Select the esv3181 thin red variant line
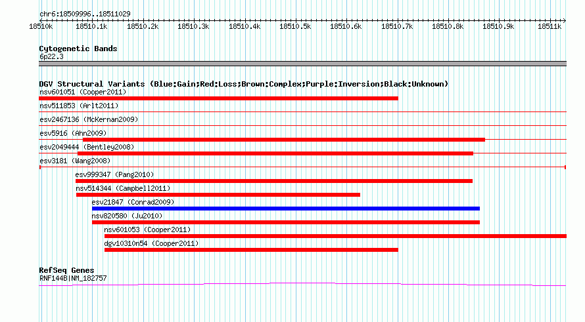The height and width of the screenshot is (322, 585). pos(302,167)
